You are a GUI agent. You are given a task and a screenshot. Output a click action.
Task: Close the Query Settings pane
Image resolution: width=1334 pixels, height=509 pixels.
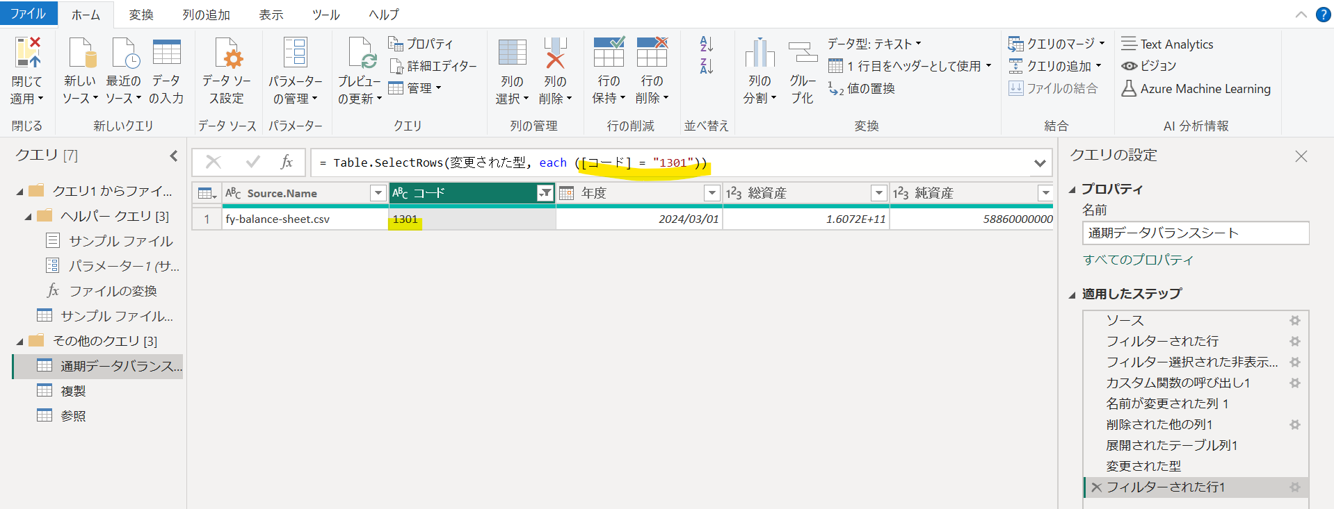pyautogui.click(x=1301, y=156)
